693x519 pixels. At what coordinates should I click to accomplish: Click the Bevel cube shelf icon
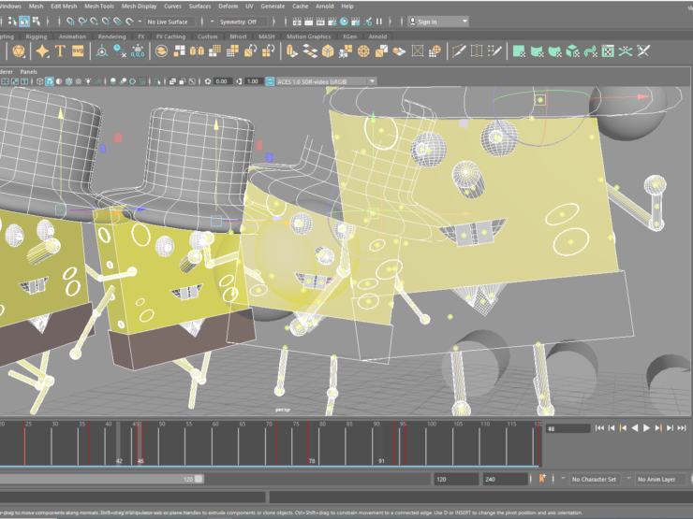click(328, 51)
